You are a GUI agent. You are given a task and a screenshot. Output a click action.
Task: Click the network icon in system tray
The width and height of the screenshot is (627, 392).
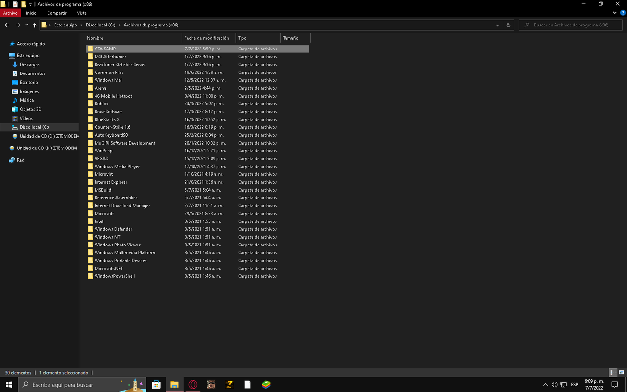564,385
